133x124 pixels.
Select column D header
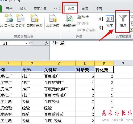point(85,64)
